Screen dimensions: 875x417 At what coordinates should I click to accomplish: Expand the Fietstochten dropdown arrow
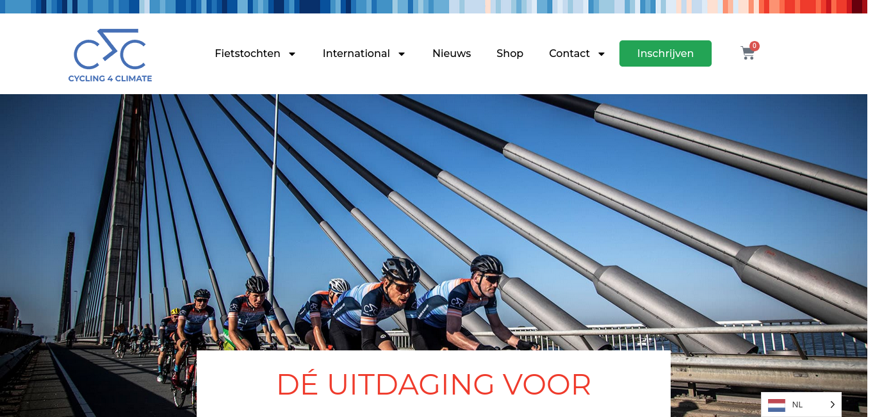(x=292, y=54)
